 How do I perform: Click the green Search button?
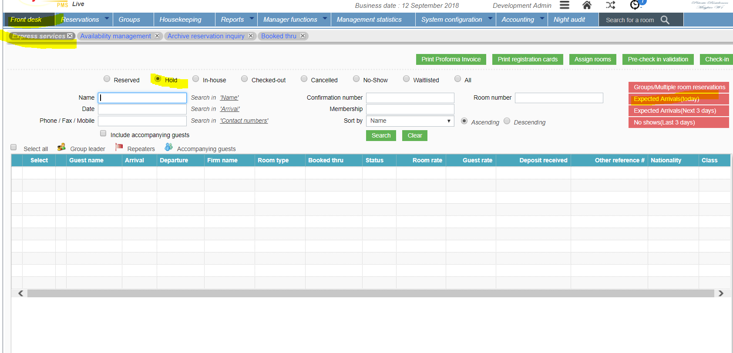coord(381,135)
